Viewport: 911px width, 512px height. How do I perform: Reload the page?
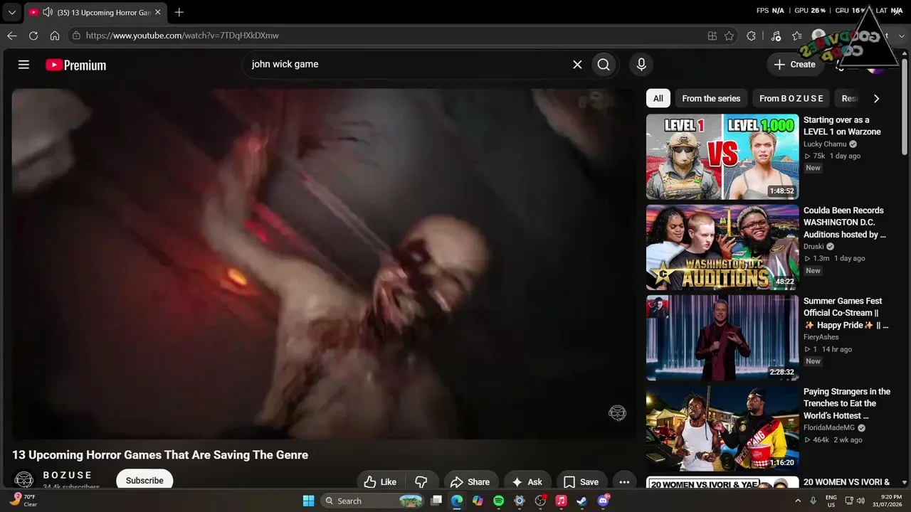coord(33,36)
